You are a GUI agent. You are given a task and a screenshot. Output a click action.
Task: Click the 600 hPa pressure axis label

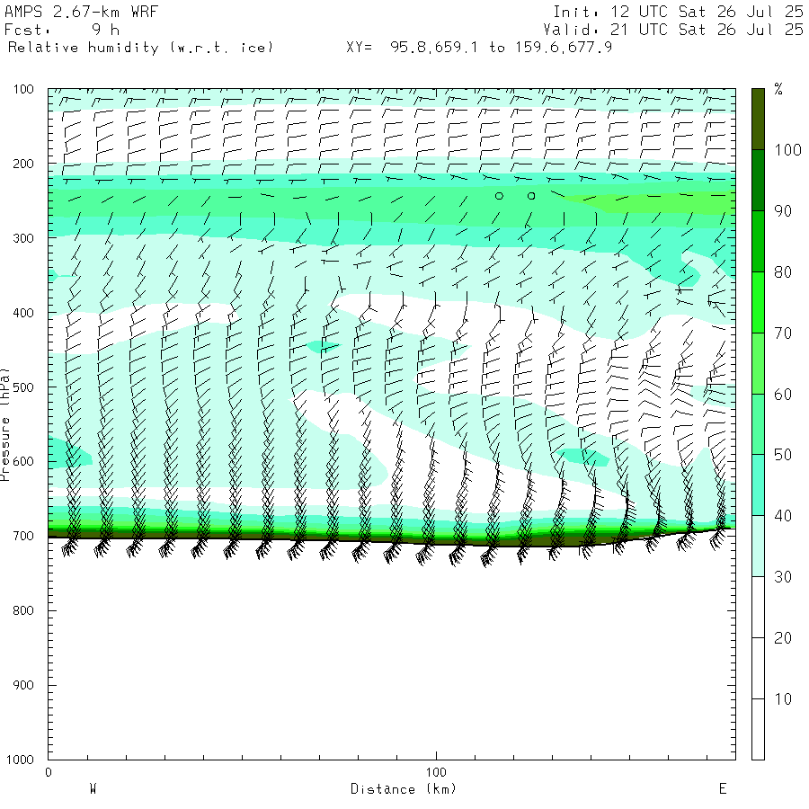coord(23,461)
